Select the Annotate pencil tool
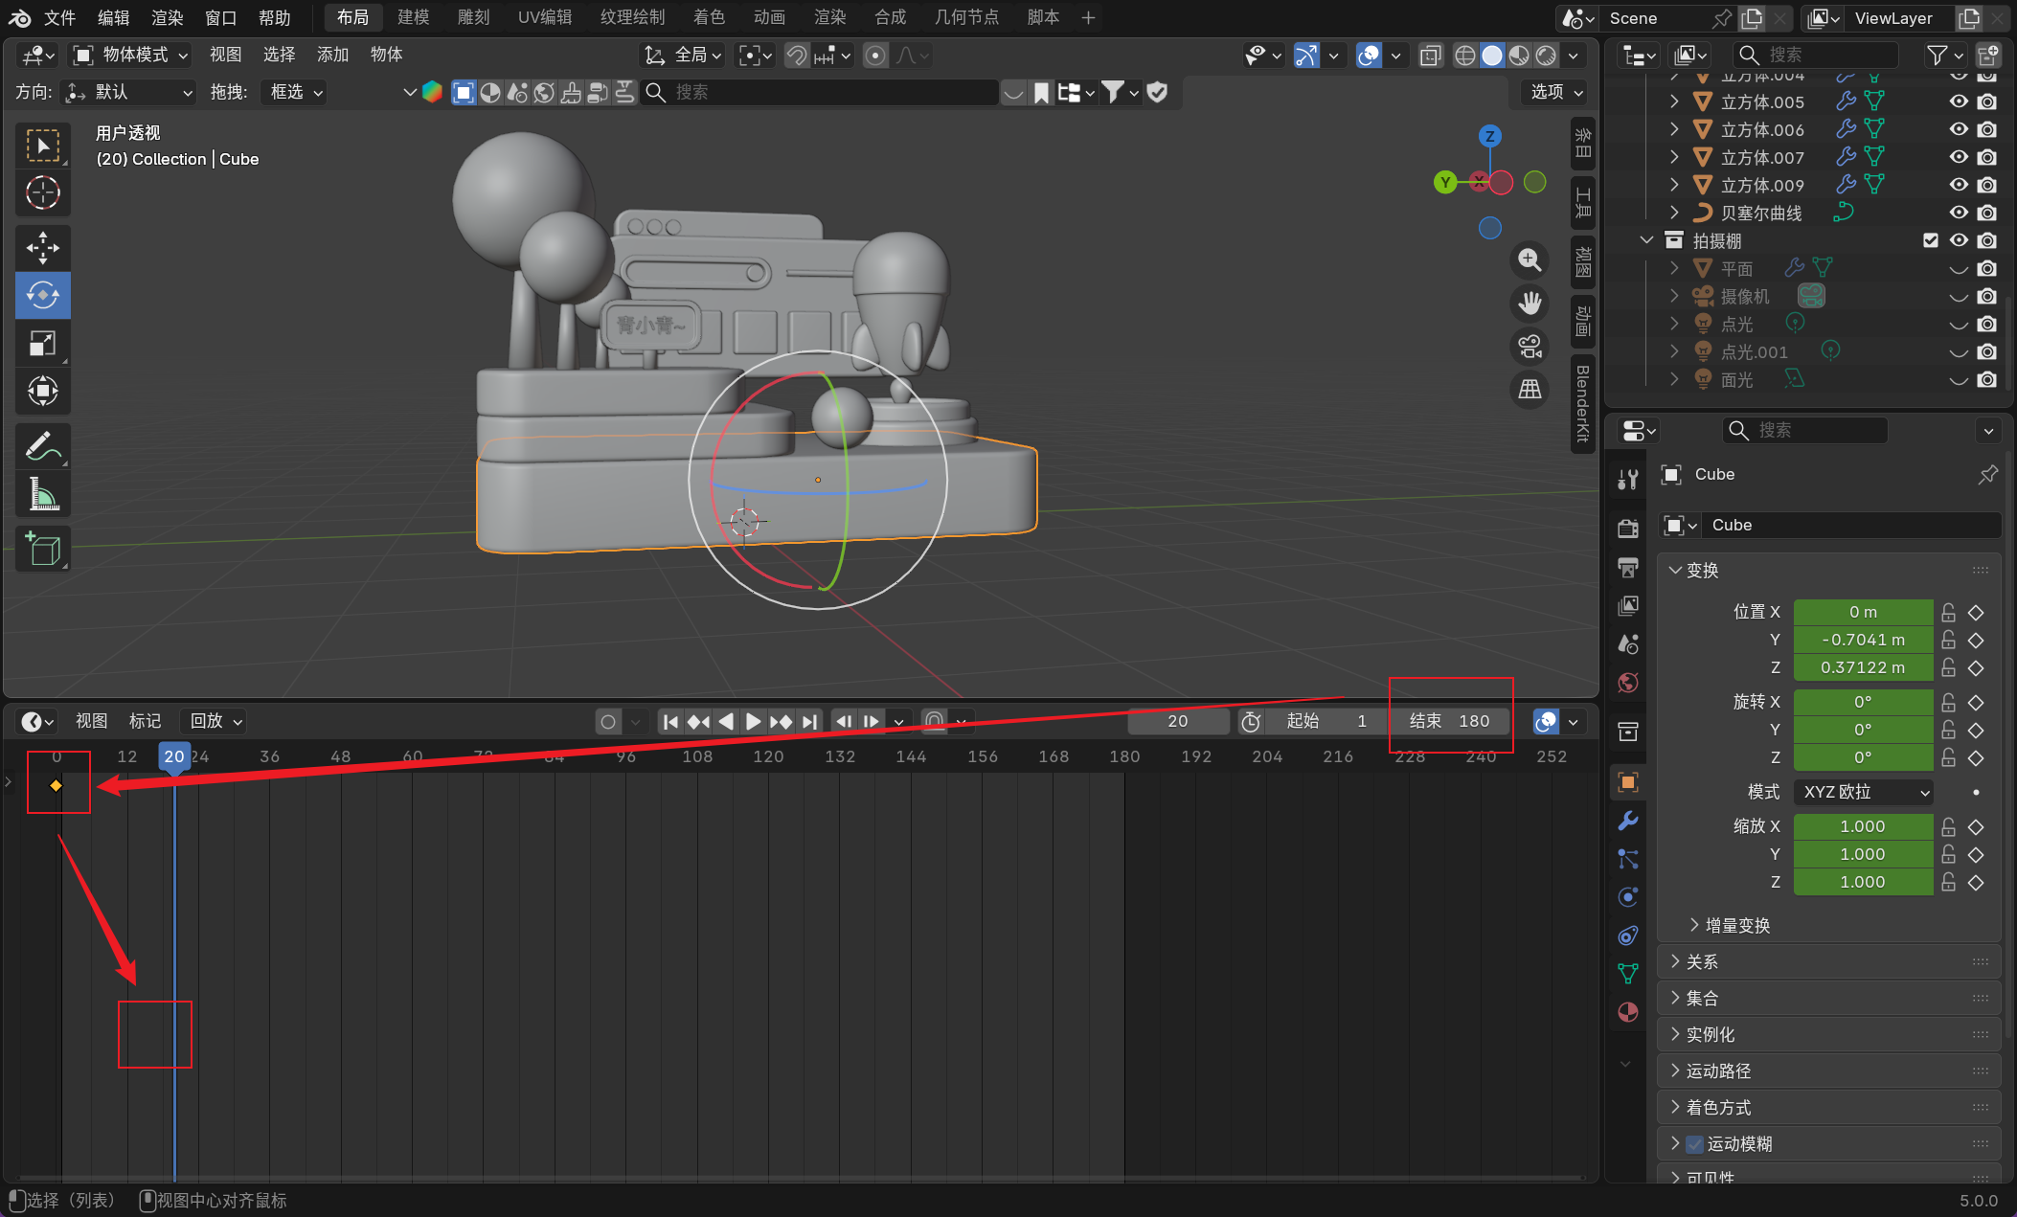The width and height of the screenshot is (2017, 1217). pyautogui.click(x=42, y=445)
